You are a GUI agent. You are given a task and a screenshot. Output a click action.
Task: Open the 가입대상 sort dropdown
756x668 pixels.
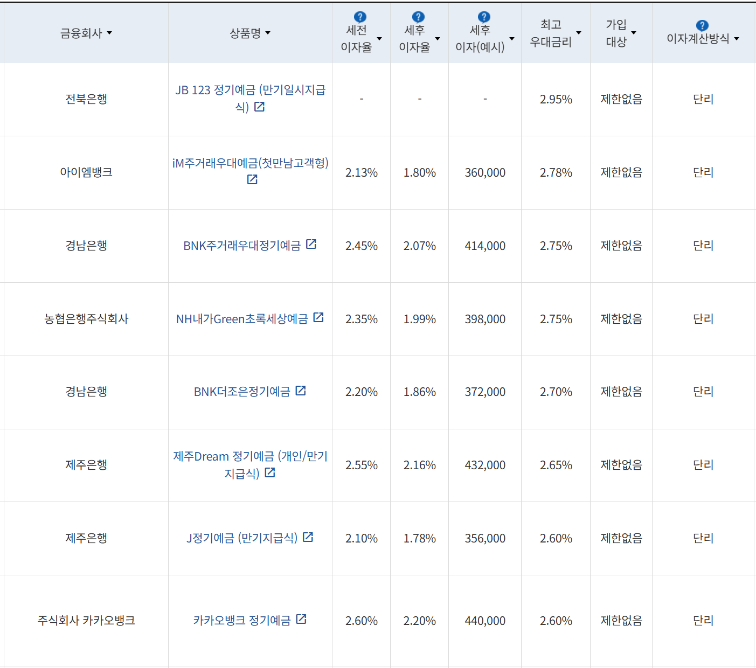tap(634, 33)
